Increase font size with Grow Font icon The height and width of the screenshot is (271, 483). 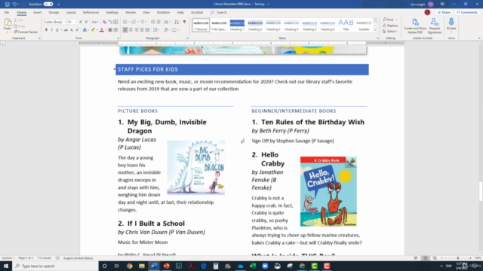(x=81, y=22)
